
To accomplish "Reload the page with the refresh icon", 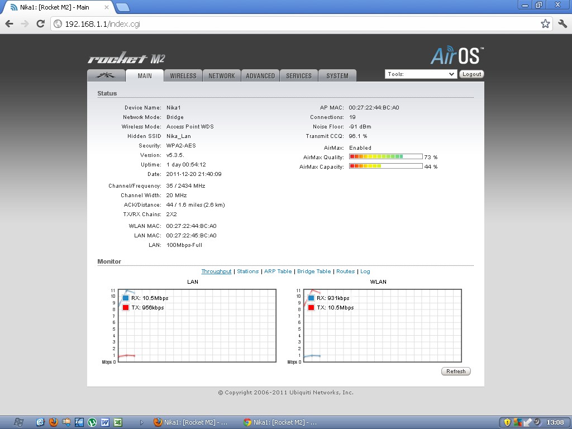I will coord(40,23).
